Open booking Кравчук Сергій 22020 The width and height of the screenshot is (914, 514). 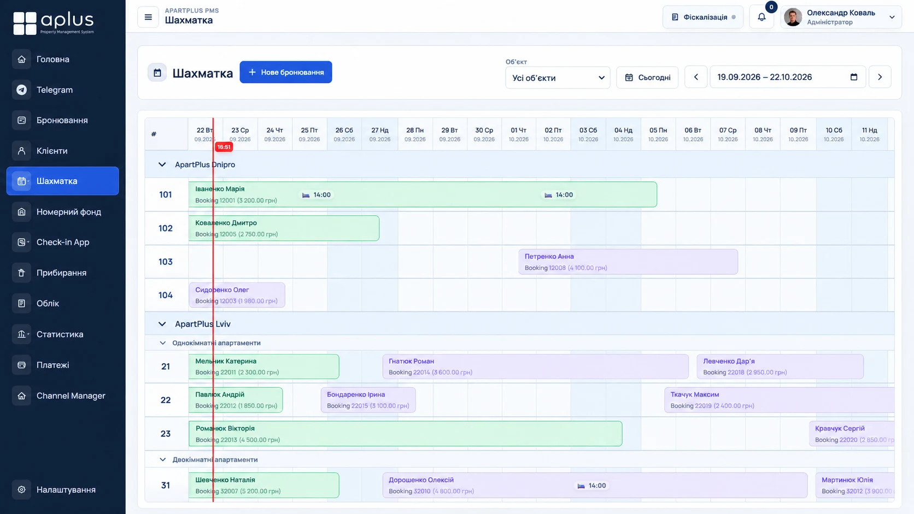tap(852, 434)
